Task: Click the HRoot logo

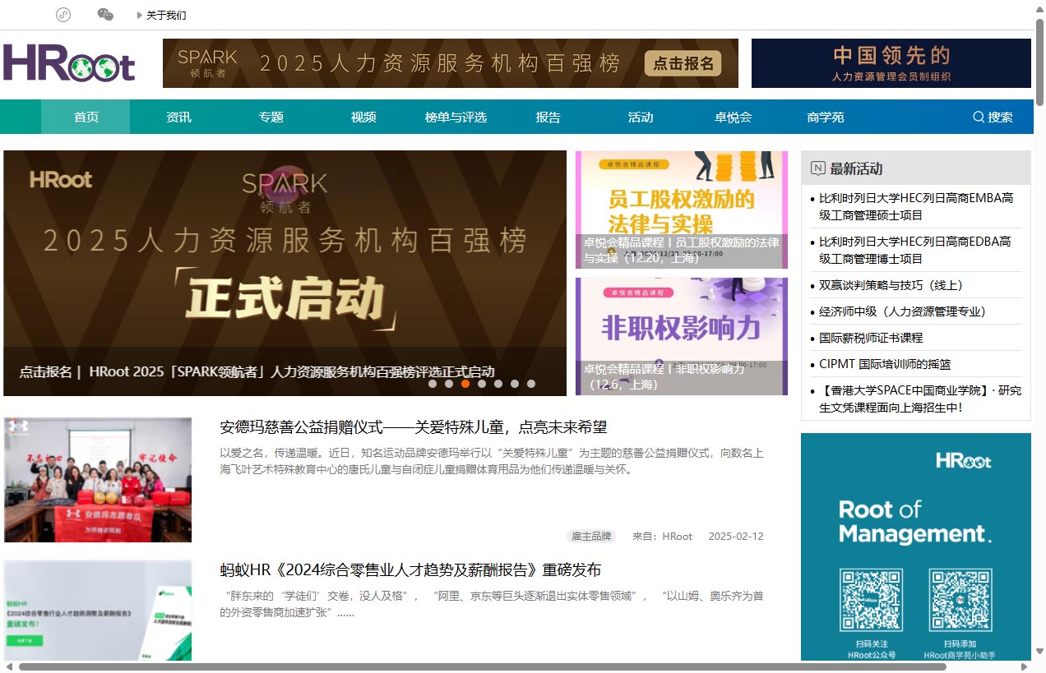Action: [69, 63]
